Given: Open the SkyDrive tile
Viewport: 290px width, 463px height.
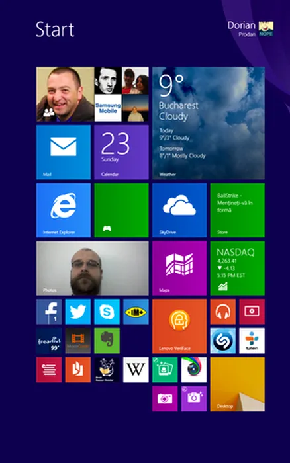Looking at the screenshot, I should pos(179,210).
